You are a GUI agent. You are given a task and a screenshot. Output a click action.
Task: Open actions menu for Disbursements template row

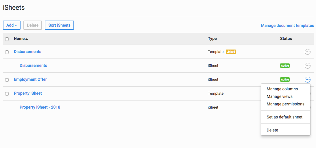pos(308,52)
